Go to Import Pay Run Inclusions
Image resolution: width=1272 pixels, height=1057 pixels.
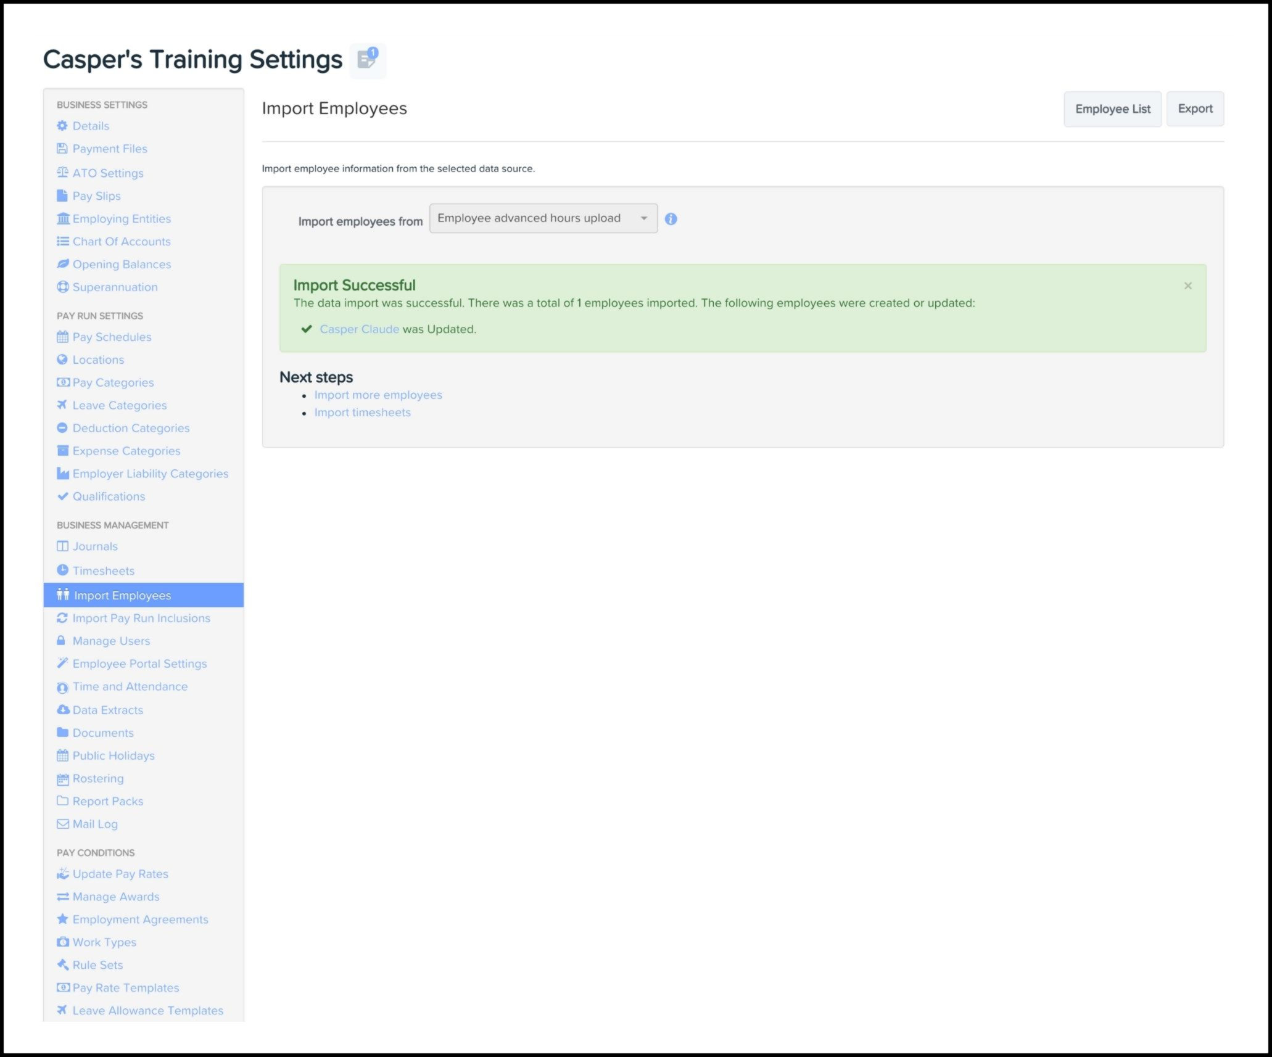(141, 618)
